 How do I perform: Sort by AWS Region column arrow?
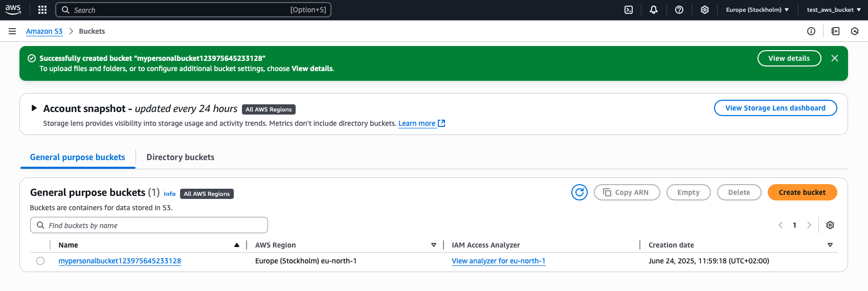tap(434, 245)
